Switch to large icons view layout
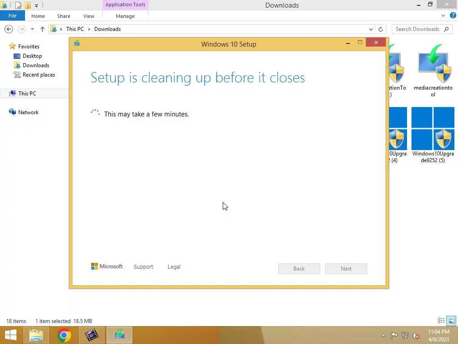 click(x=451, y=321)
